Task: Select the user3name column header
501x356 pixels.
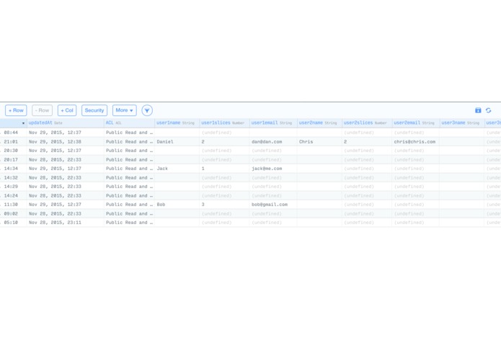Action: pyautogui.click(x=462, y=123)
